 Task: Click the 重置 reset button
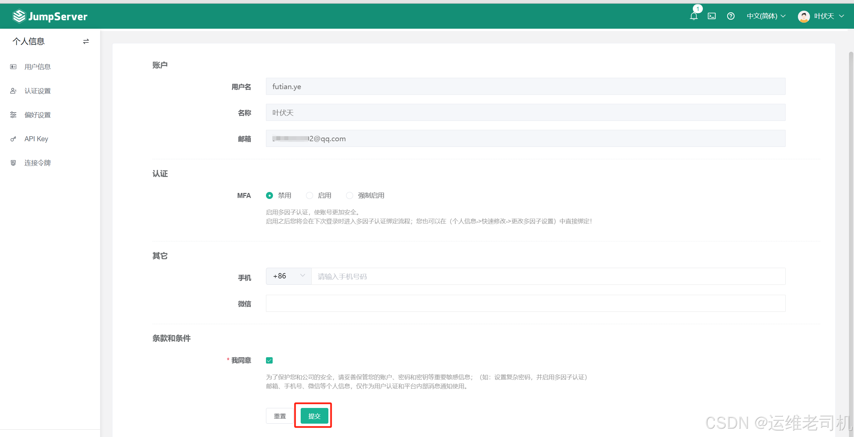[x=280, y=416]
